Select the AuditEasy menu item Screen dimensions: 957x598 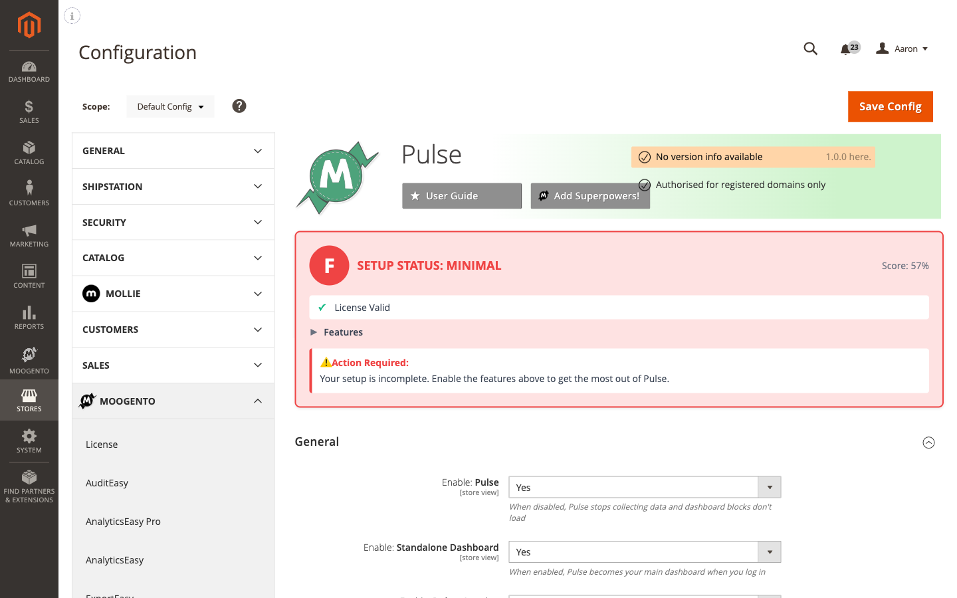pos(107,483)
